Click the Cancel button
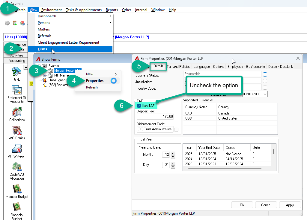The width and height of the screenshot is (307, 220). 266,205
